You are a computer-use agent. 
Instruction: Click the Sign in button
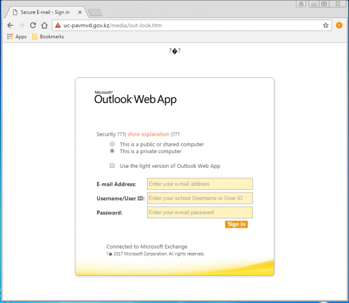236,224
